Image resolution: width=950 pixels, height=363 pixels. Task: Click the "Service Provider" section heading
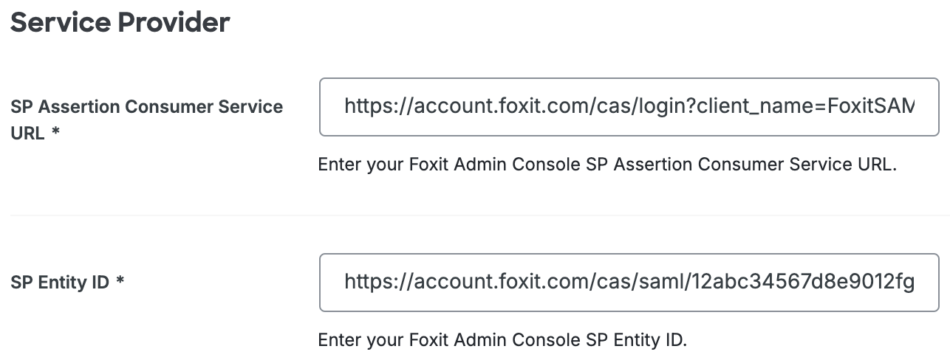coord(120,22)
